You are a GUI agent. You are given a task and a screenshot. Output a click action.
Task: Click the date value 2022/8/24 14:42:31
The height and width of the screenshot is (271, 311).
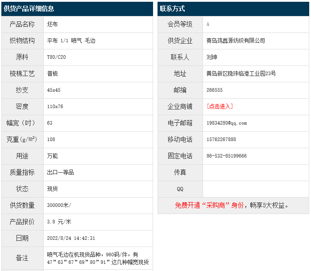pyautogui.click(x=71, y=238)
